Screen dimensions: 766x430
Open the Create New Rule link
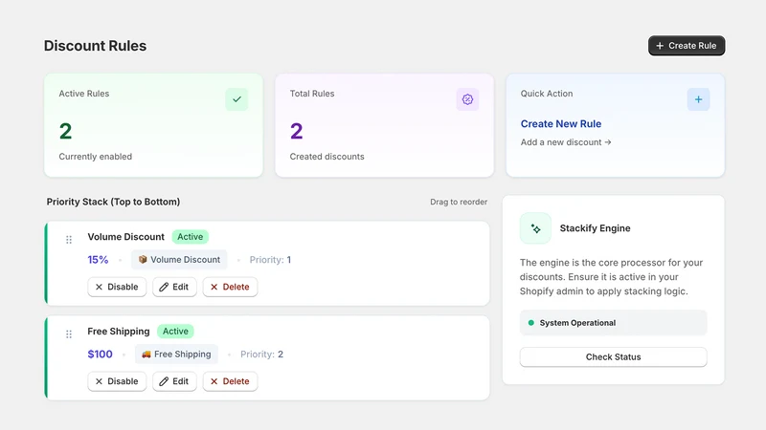click(x=561, y=124)
